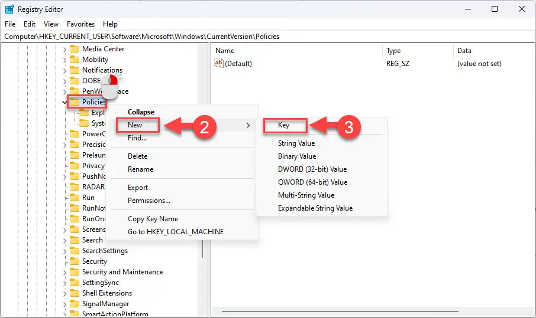Click the Shell Extensions folder icon
The width and height of the screenshot is (536, 318).
pos(75,293)
